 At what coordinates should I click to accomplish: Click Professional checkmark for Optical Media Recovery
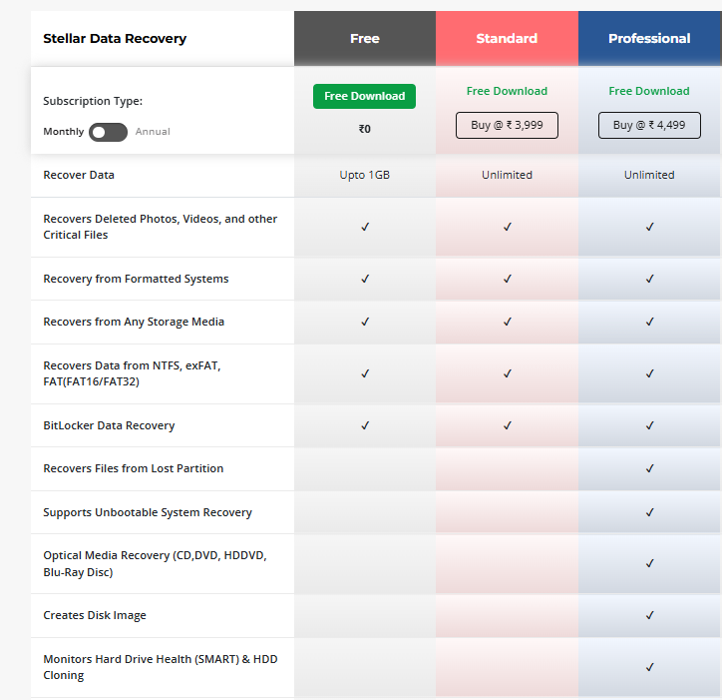point(649,563)
